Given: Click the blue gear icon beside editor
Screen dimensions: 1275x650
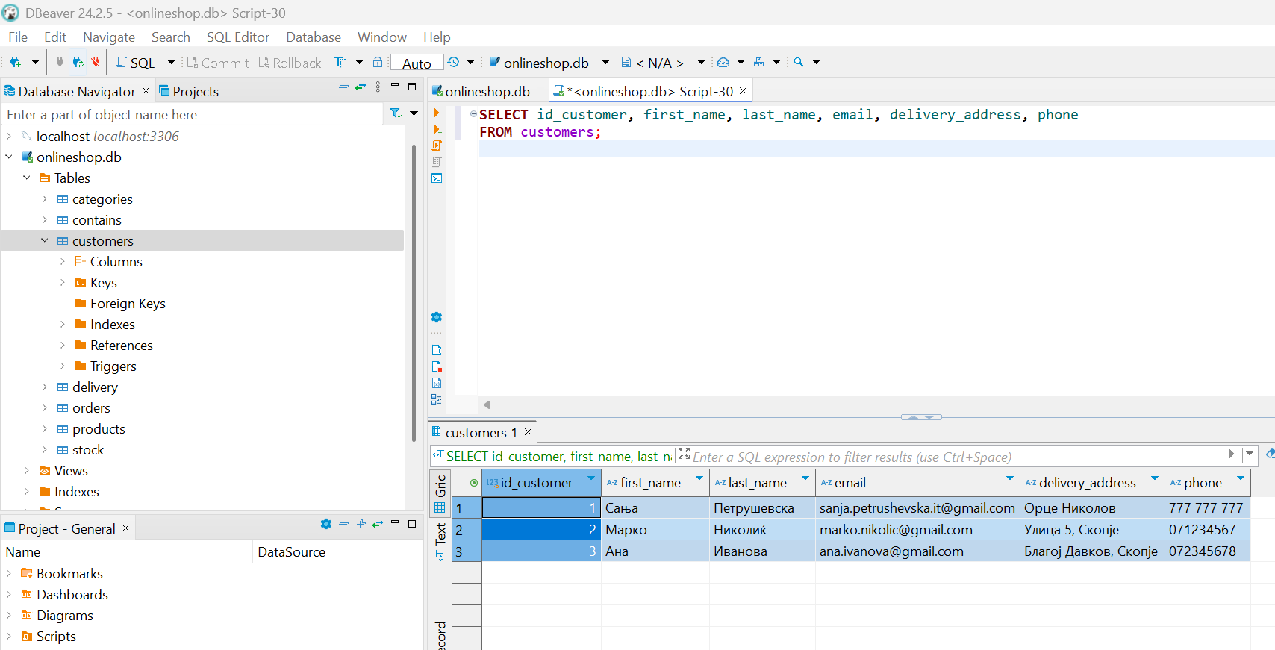Looking at the screenshot, I should 437,317.
